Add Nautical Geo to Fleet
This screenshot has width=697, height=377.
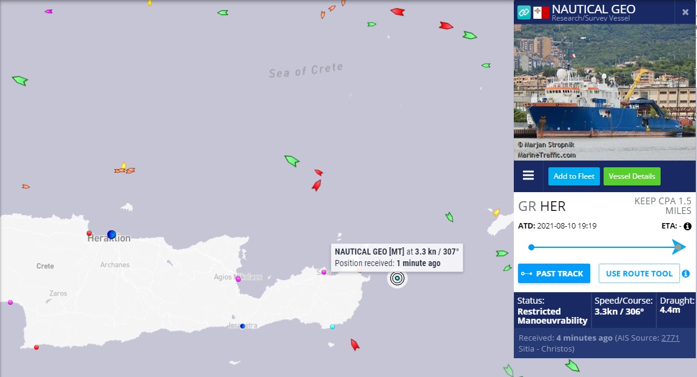click(x=573, y=176)
